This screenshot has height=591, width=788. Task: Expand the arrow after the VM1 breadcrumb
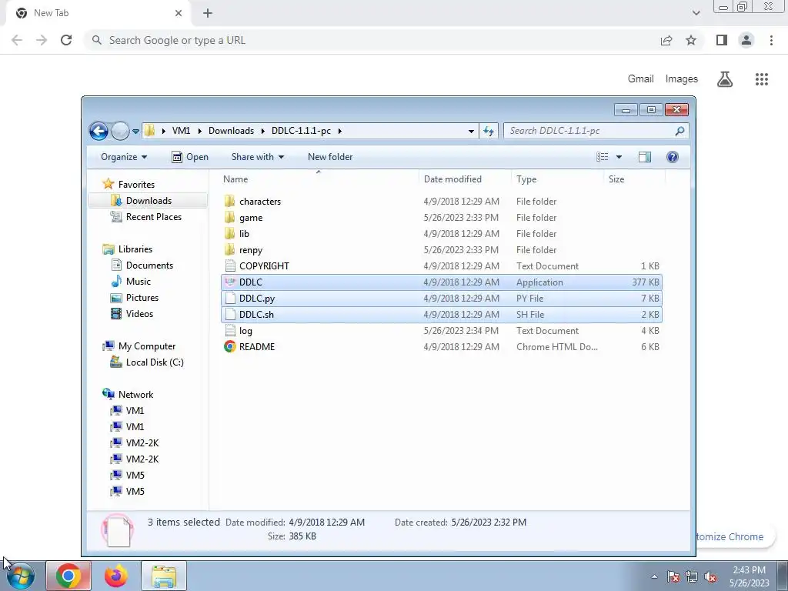tap(199, 131)
